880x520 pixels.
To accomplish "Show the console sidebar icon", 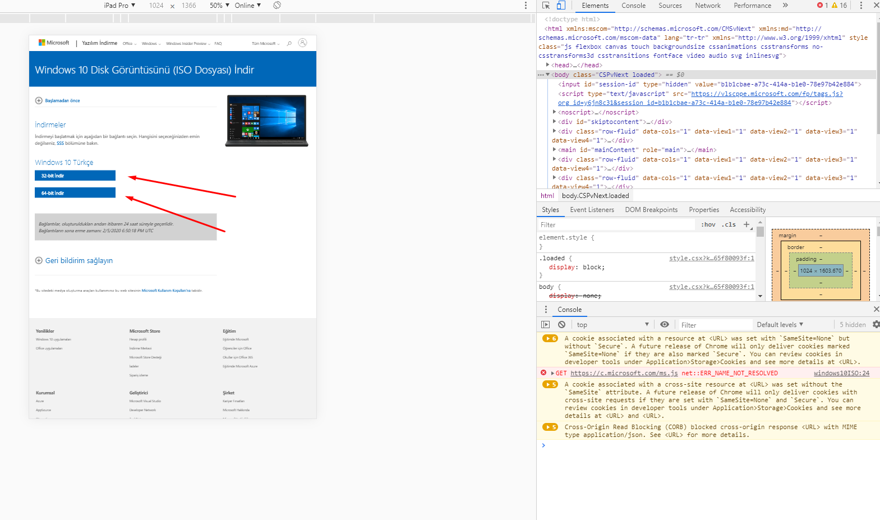I will pos(545,325).
